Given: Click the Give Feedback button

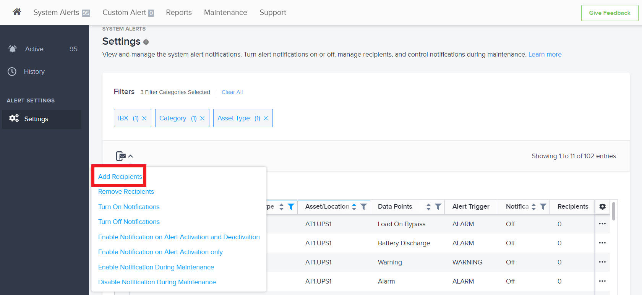Looking at the screenshot, I should [610, 13].
